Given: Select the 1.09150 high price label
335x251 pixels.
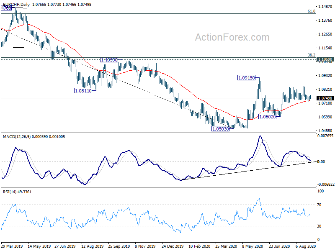Looking at the screenshot, I should tap(246, 78).
